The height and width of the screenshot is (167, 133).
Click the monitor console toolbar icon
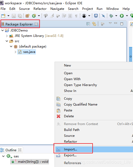click(96, 16)
